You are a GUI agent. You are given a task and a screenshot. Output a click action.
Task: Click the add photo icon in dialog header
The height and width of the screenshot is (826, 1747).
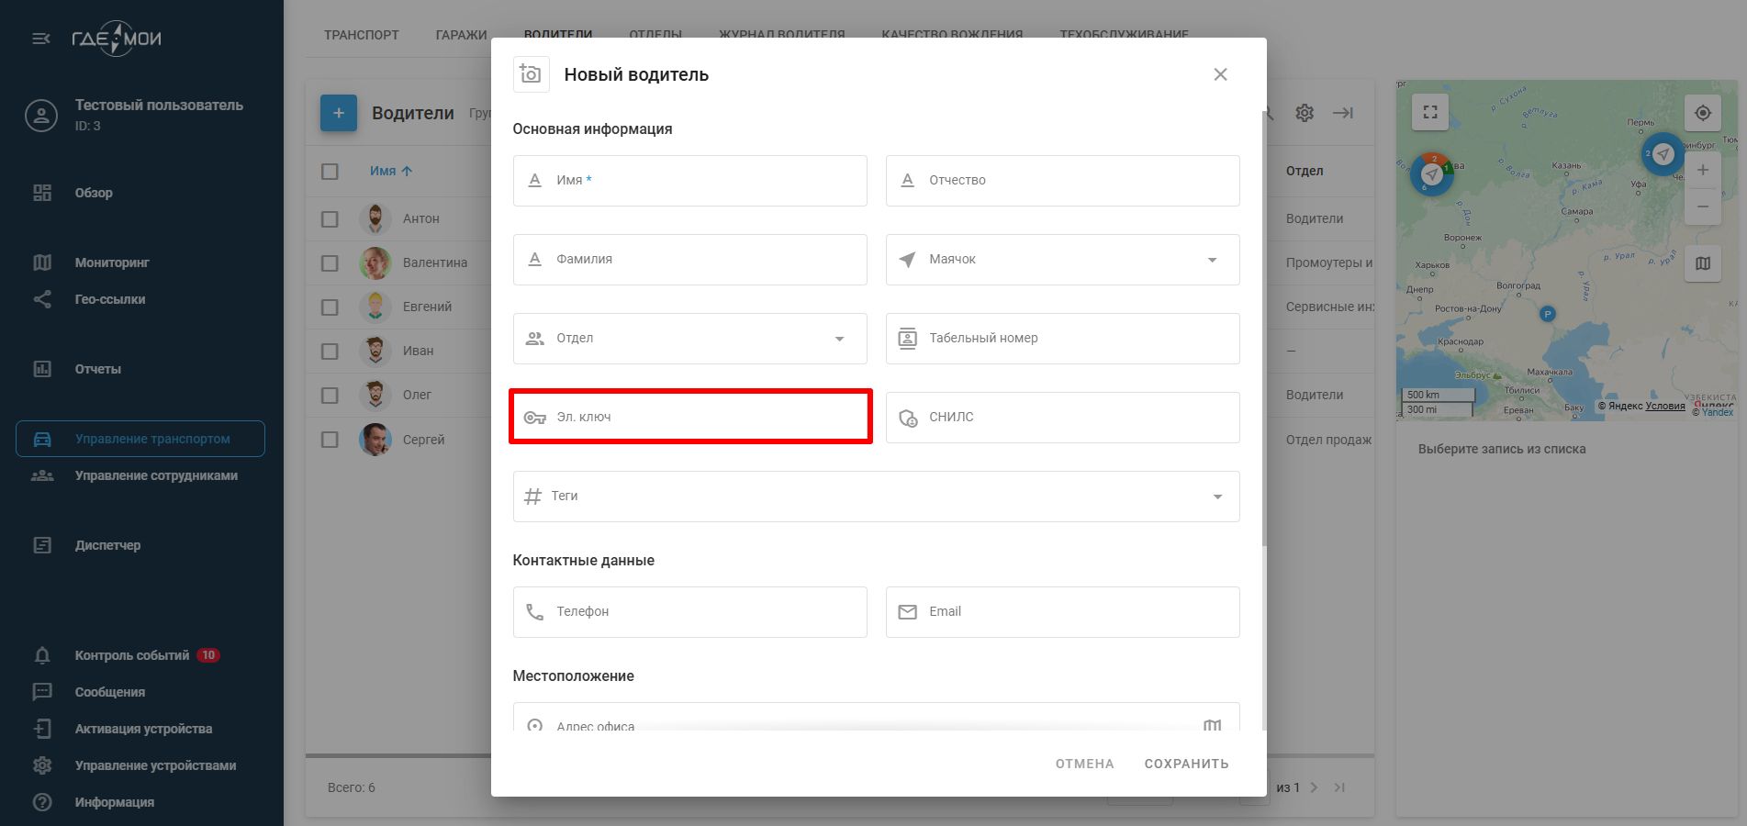[x=531, y=74]
